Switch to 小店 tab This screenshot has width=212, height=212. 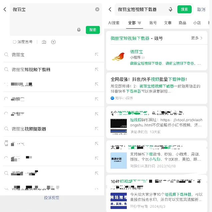(197, 23)
